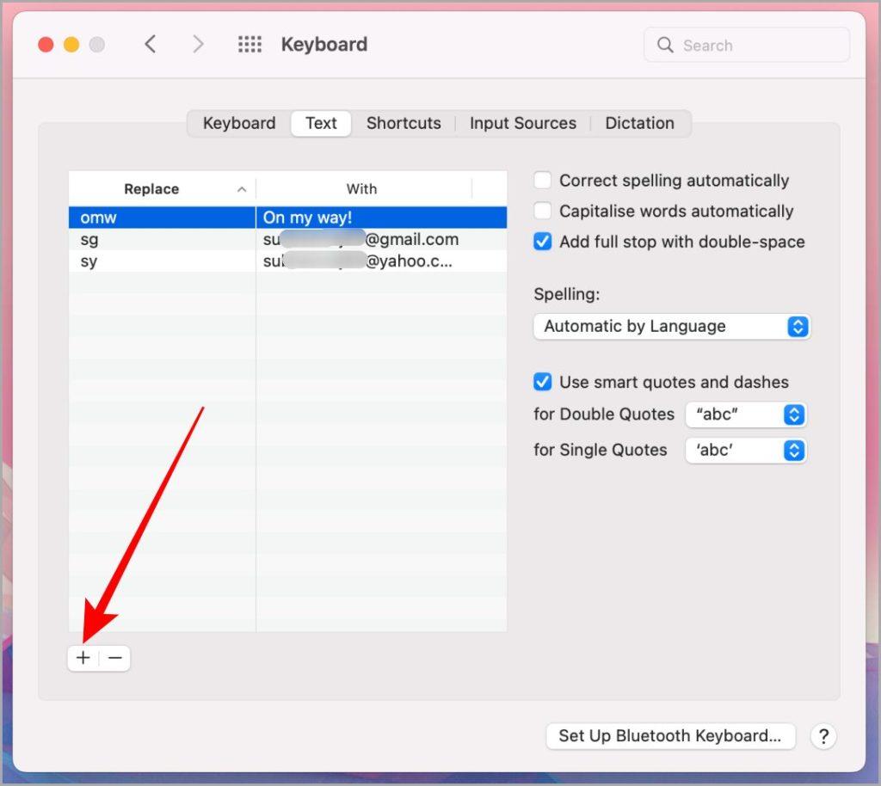The width and height of the screenshot is (881, 786).
Task: Open the Double Quotes style dropdown
Action: click(x=746, y=414)
